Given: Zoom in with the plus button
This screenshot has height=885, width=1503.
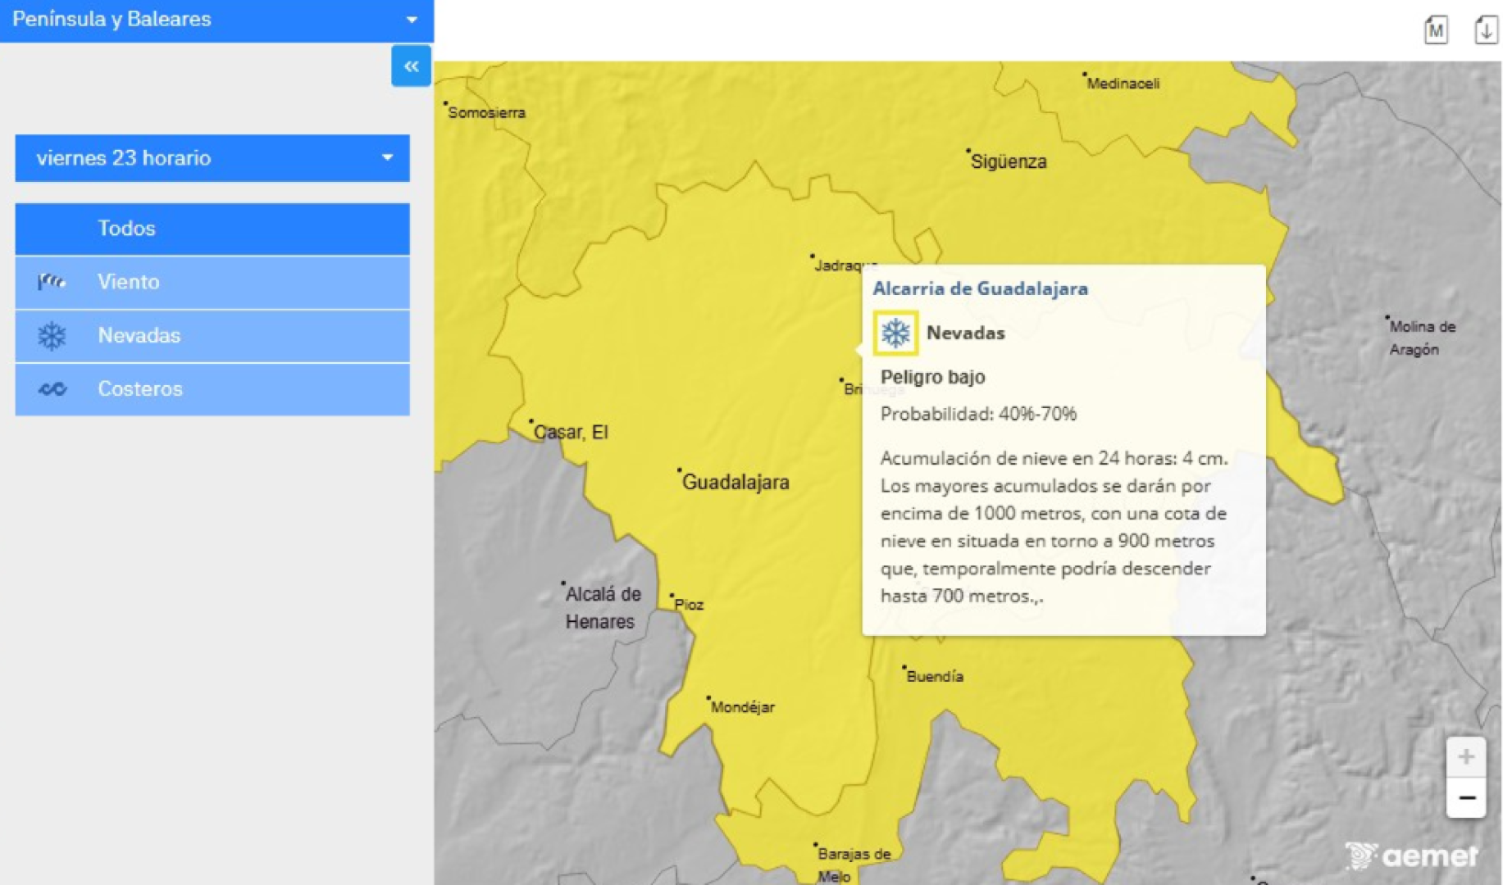Looking at the screenshot, I should pyautogui.click(x=1466, y=756).
